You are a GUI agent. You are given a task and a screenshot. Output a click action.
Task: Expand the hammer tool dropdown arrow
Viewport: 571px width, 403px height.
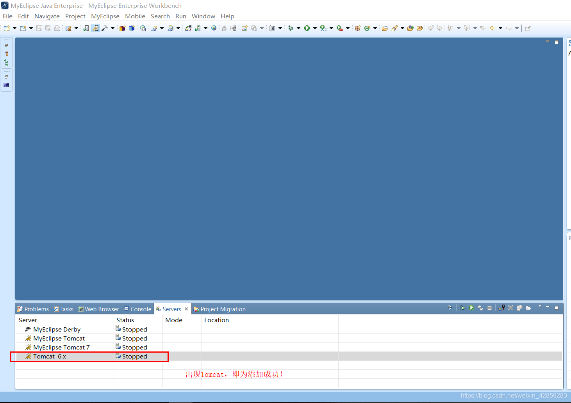112,28
